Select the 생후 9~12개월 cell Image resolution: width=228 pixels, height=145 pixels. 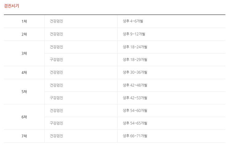[x=134, y=34]
